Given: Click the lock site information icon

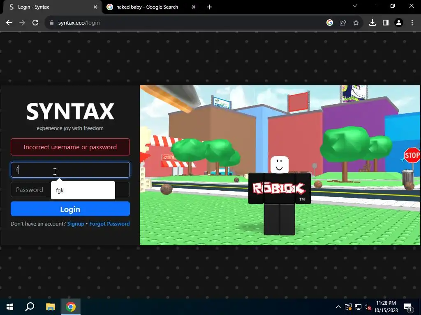Looking at the screenshot, I should [52, 23].
